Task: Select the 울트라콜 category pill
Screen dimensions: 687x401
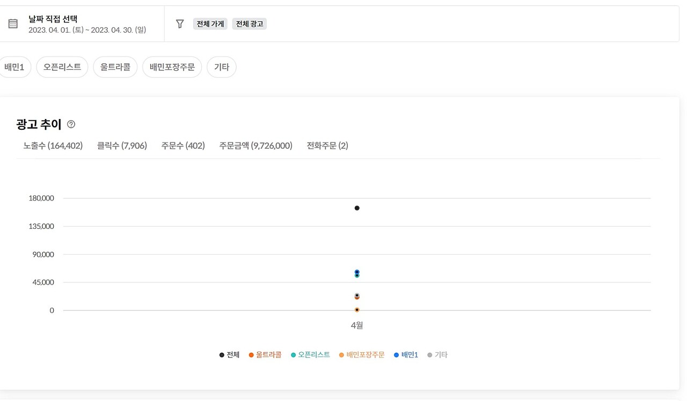Action: (x=115, y=67)
